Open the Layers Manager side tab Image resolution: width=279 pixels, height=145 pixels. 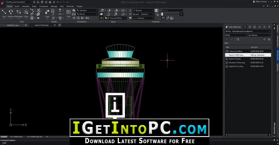click(x=277, y=41)
